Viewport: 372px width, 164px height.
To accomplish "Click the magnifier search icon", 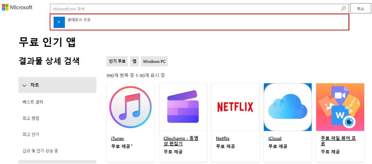I will pyautogui.click(x=343, y=9).
